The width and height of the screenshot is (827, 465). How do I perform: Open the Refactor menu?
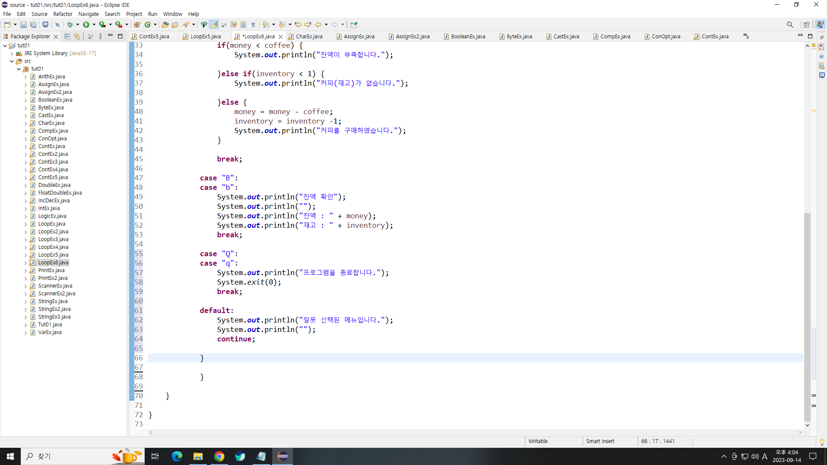(x=62, y=14)
